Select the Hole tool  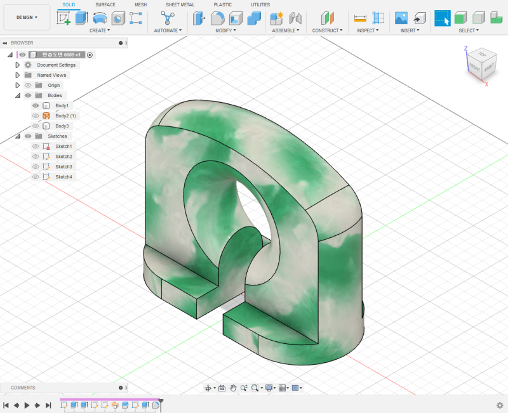[116, 18]
